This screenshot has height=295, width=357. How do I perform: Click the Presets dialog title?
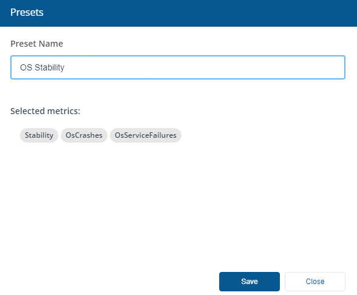pyautogui.click(x=27, y=12)
